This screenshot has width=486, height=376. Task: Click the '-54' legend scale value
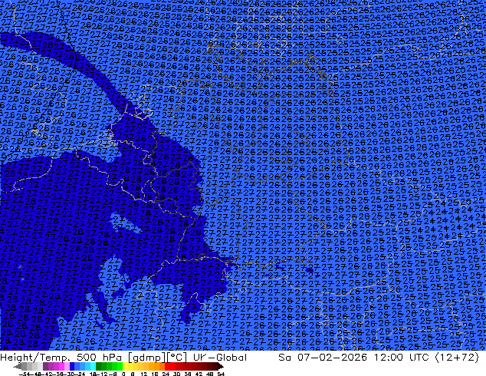pyautogui.click(x=25, y=374)
